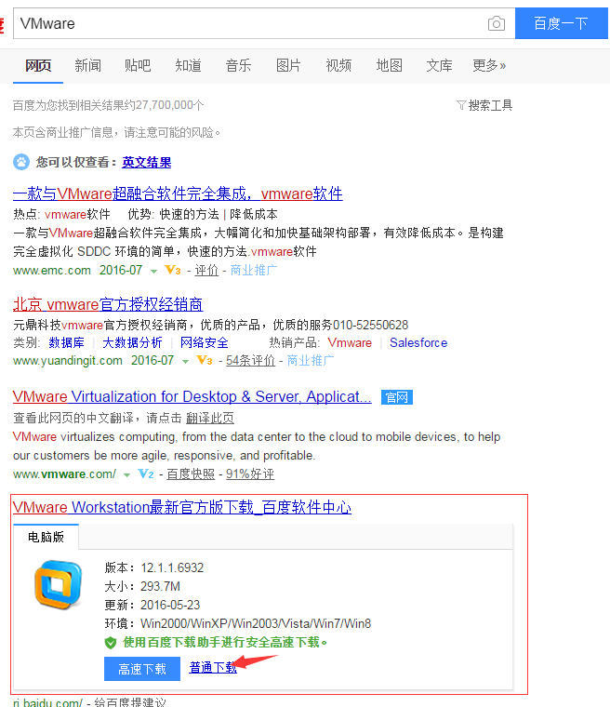This screenshot has width=610, height=707.
Task: Click the V3 badge on yuandingit.com result
Action: pyautogui.click(x=205, y=360)
